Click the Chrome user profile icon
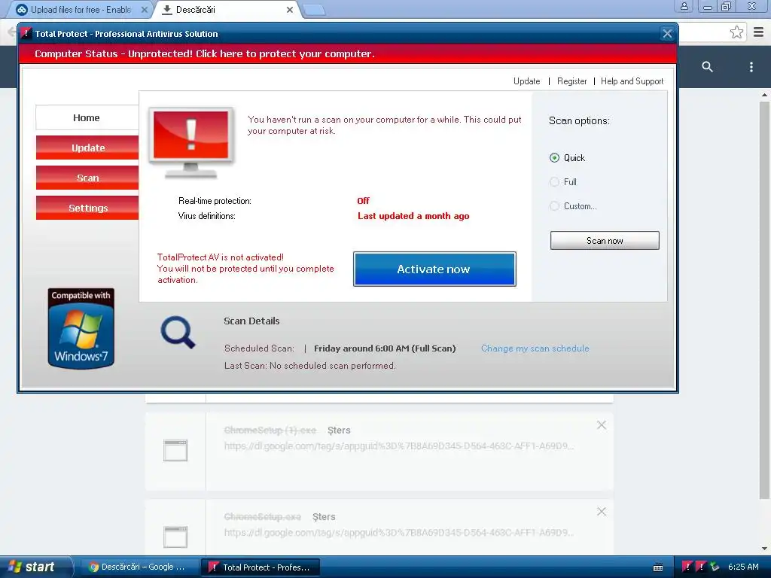 coord(684,6)
